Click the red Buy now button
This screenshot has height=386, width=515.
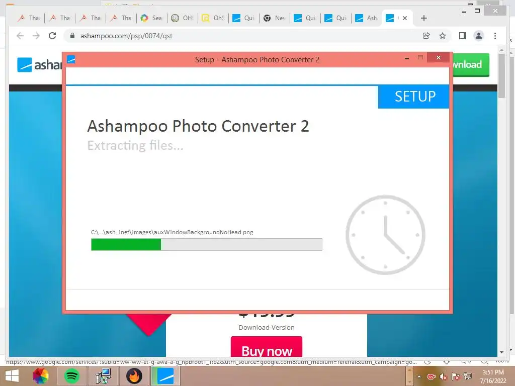[x=267, y=347]
